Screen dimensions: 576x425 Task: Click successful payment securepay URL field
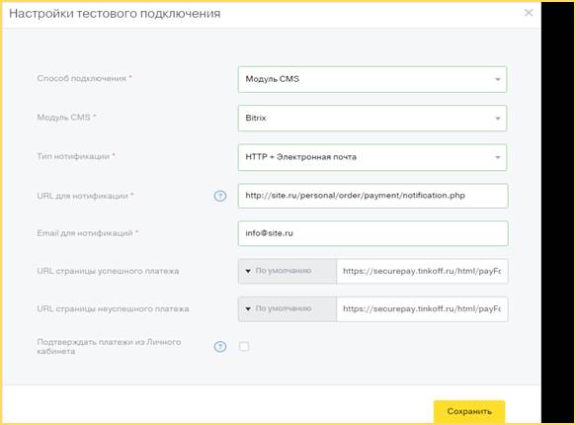pos(422,272)
